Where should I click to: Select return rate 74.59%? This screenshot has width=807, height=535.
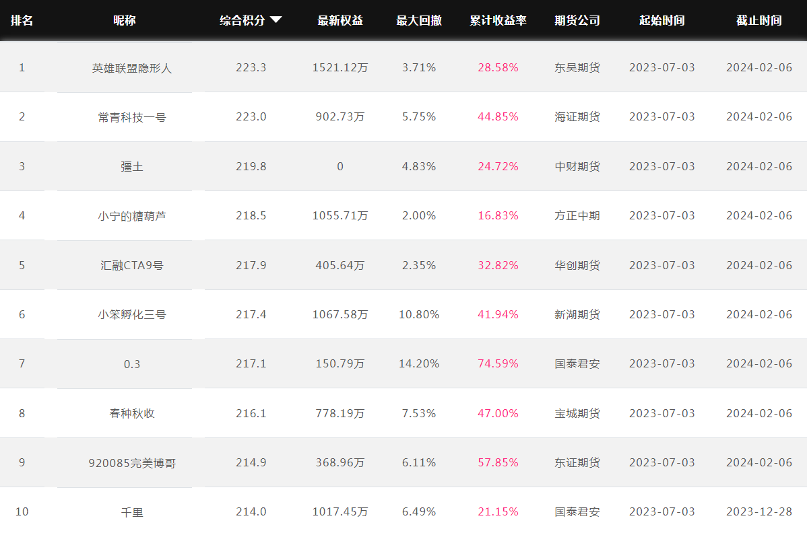pos(498,363)
